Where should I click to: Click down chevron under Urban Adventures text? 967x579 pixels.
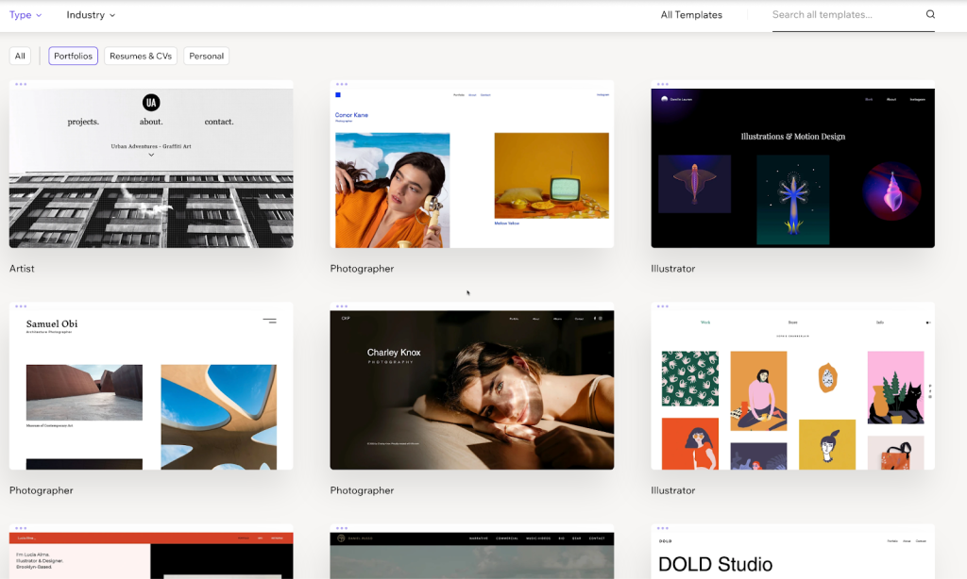tap(151, 156)
